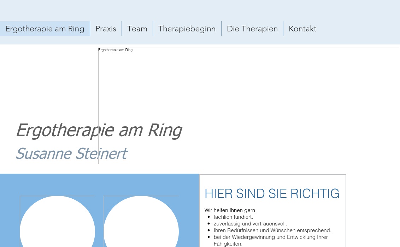Click the word 'Fähigkeiten.' in the list

[x=228, y=243]
